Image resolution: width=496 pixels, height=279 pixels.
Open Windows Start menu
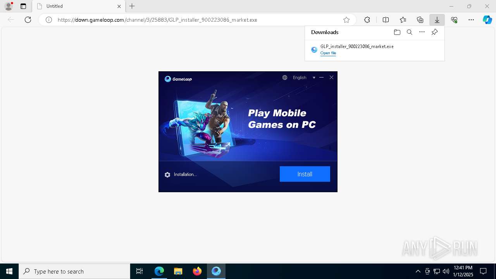pyautogui.click(x=9, y=271)
